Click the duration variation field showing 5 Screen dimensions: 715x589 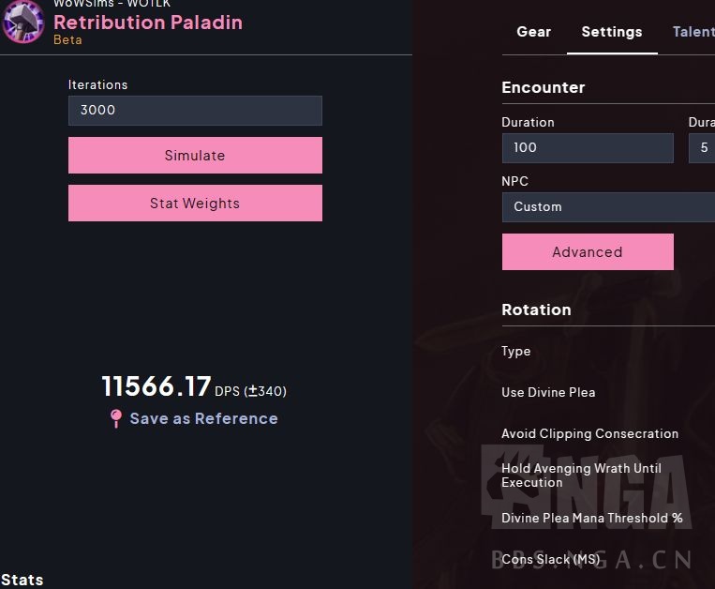tap(703, 148)
